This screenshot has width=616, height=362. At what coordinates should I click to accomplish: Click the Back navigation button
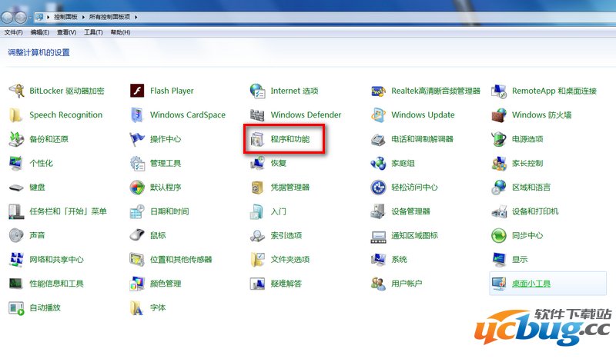pyautogui.click(x=7, y=16)
